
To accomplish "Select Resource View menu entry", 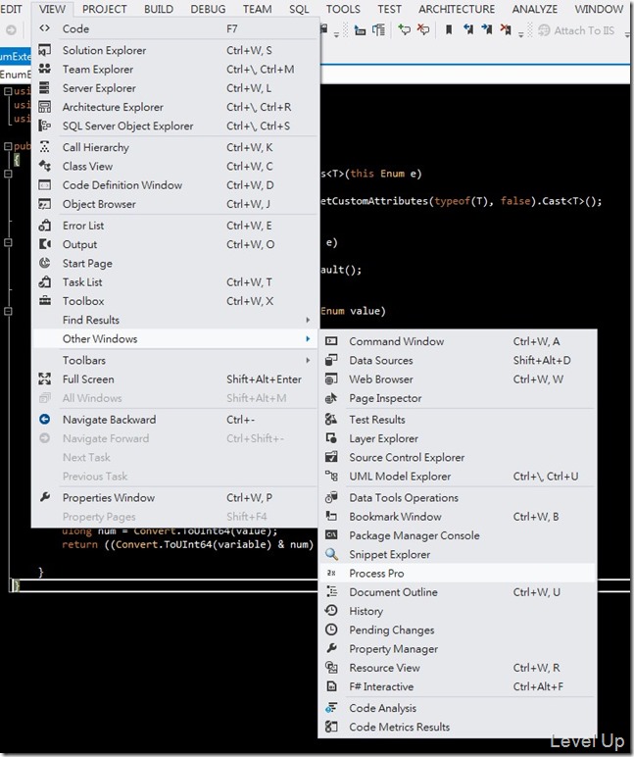I will pos(458,667).
